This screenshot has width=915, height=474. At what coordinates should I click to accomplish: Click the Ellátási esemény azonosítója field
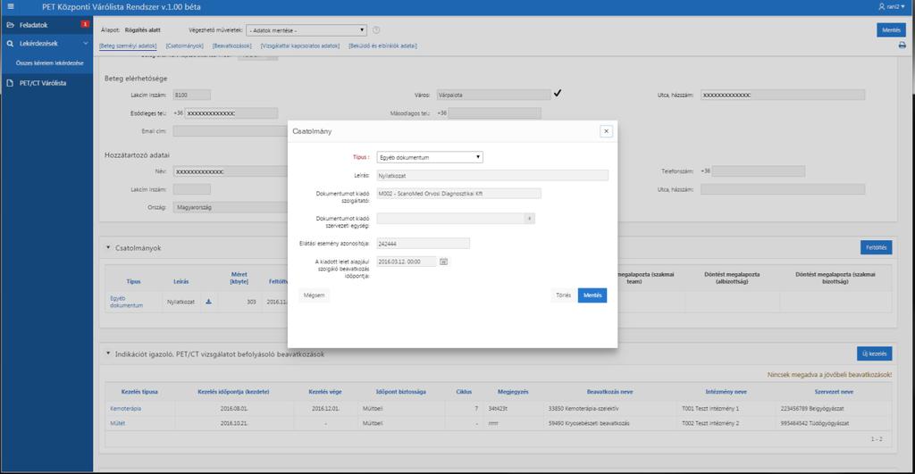[x=423, y=244]
